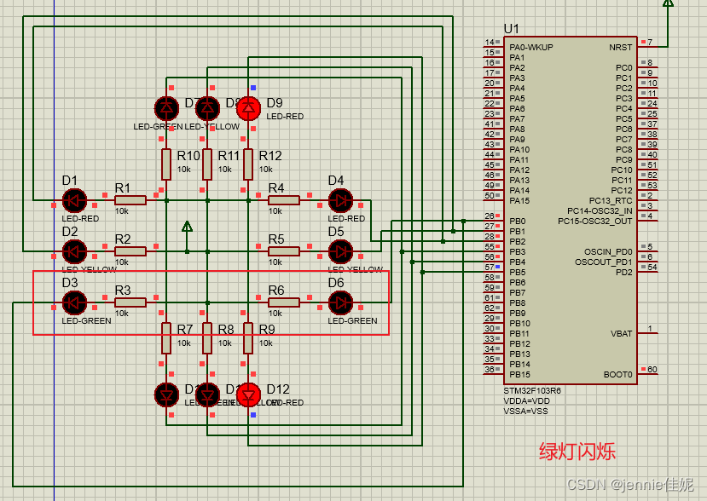Click the LED-RED text under D1
707x501 pixels.
pos(80,218)
